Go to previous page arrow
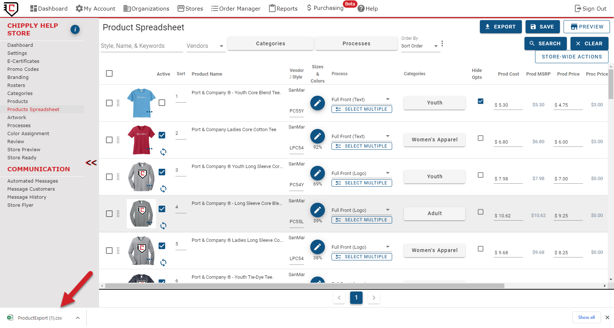614x328 pixels. (339, 298)
